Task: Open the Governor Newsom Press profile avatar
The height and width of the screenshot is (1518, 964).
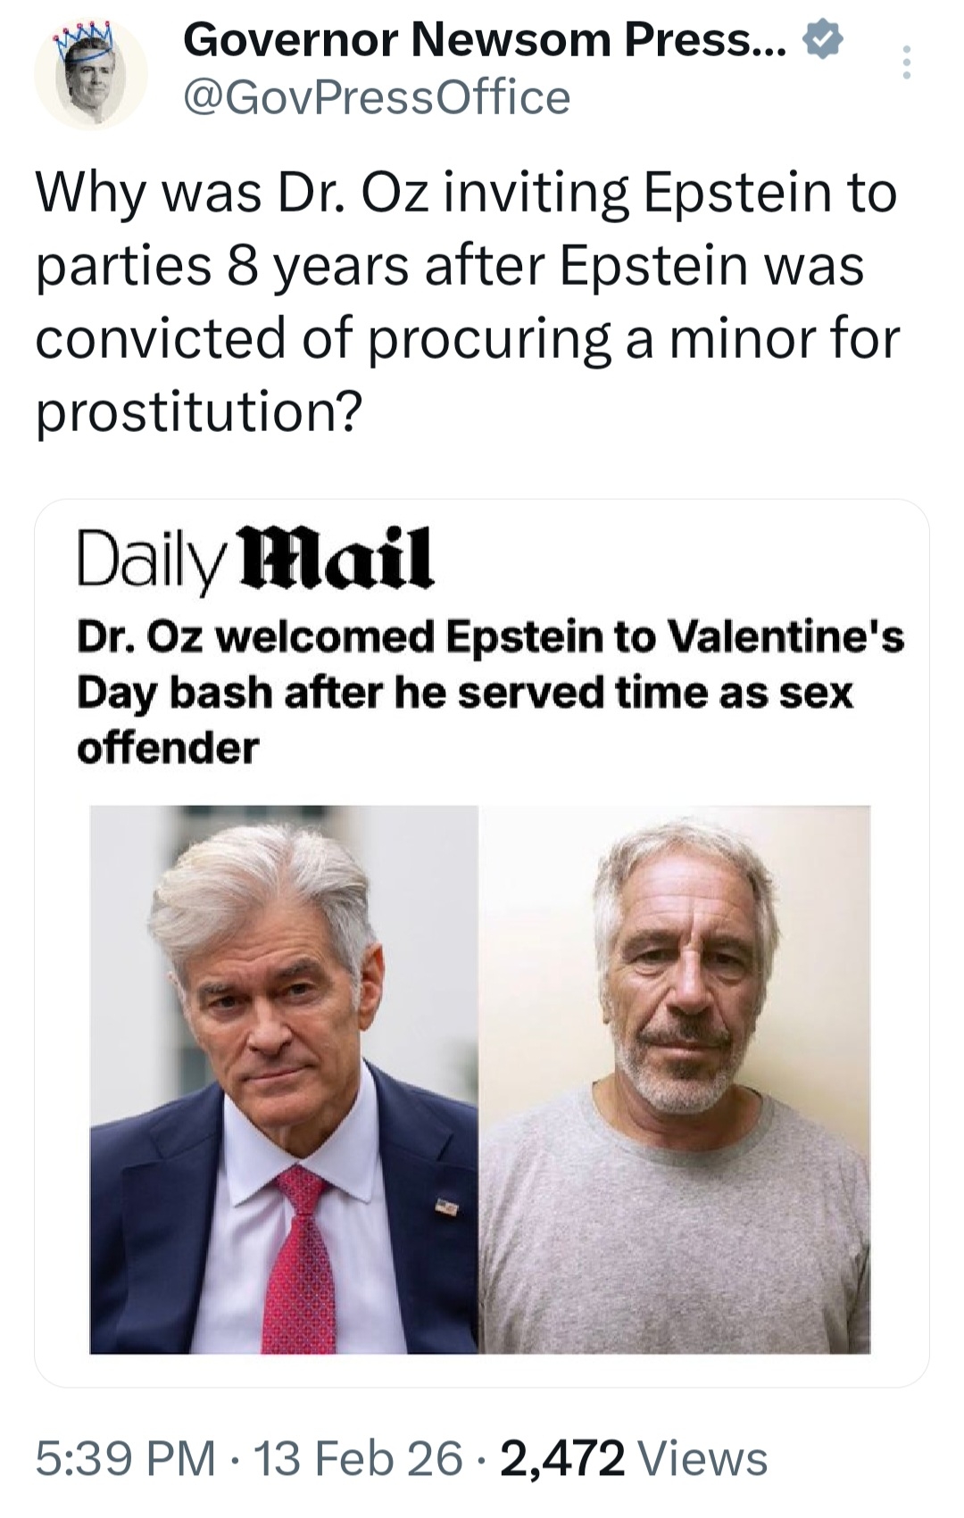Action: pyautogui.click(x=90, y=76)
